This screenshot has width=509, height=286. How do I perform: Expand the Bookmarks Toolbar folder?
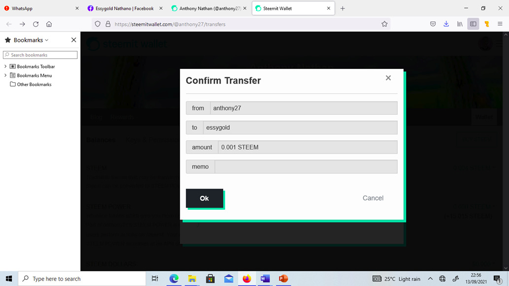(x=5, y=66)
